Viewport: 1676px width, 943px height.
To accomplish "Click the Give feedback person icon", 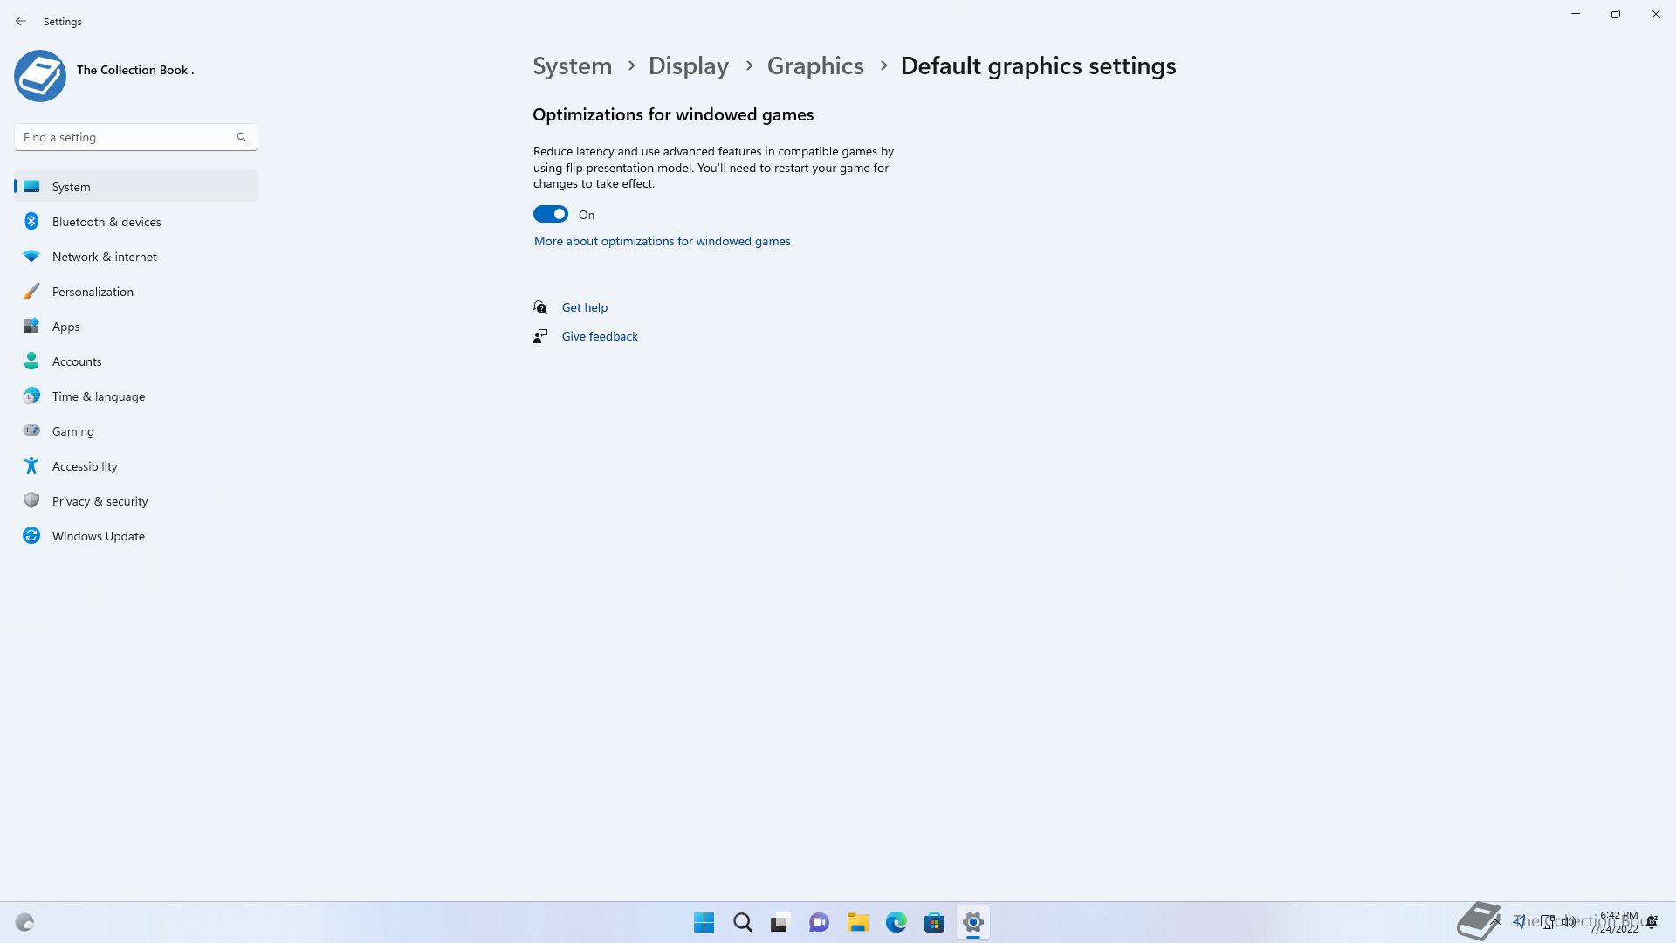I will pyautogui.click(x=540, y=336).
